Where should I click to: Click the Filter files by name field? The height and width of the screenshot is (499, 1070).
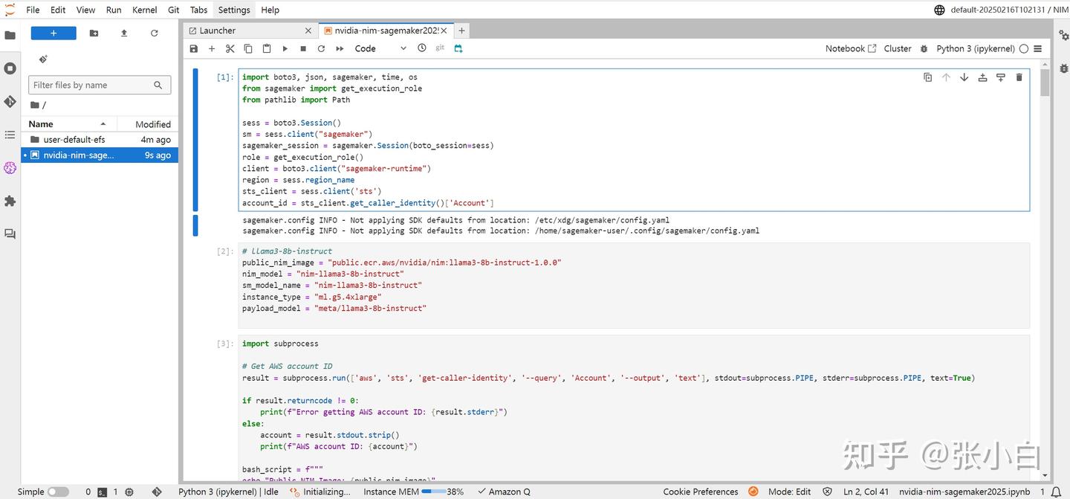(100, 85)
